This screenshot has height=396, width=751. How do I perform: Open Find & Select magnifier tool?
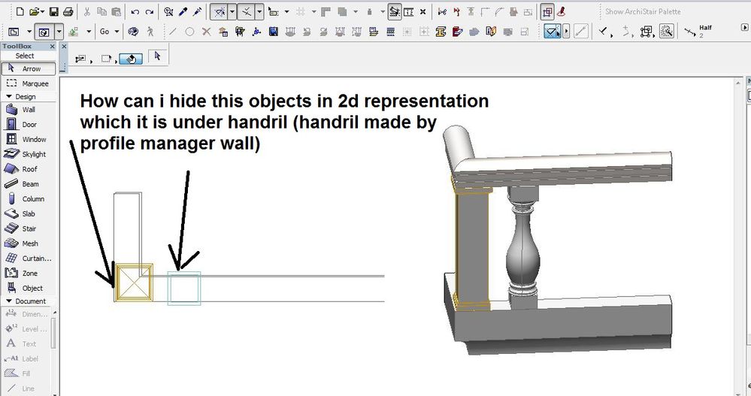(x=168, y=11)
